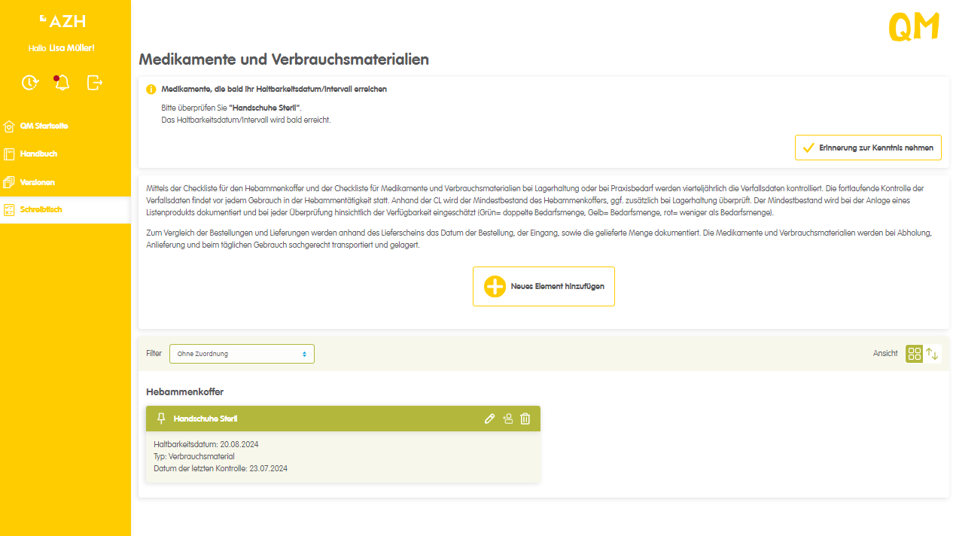
Task: Click the yellow plus circle icon
Action: pyautogui.click(x=495, y=287)
